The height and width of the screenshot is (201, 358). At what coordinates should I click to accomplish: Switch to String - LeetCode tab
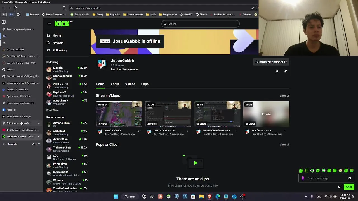pyautogui.click(x=21, y=49)
